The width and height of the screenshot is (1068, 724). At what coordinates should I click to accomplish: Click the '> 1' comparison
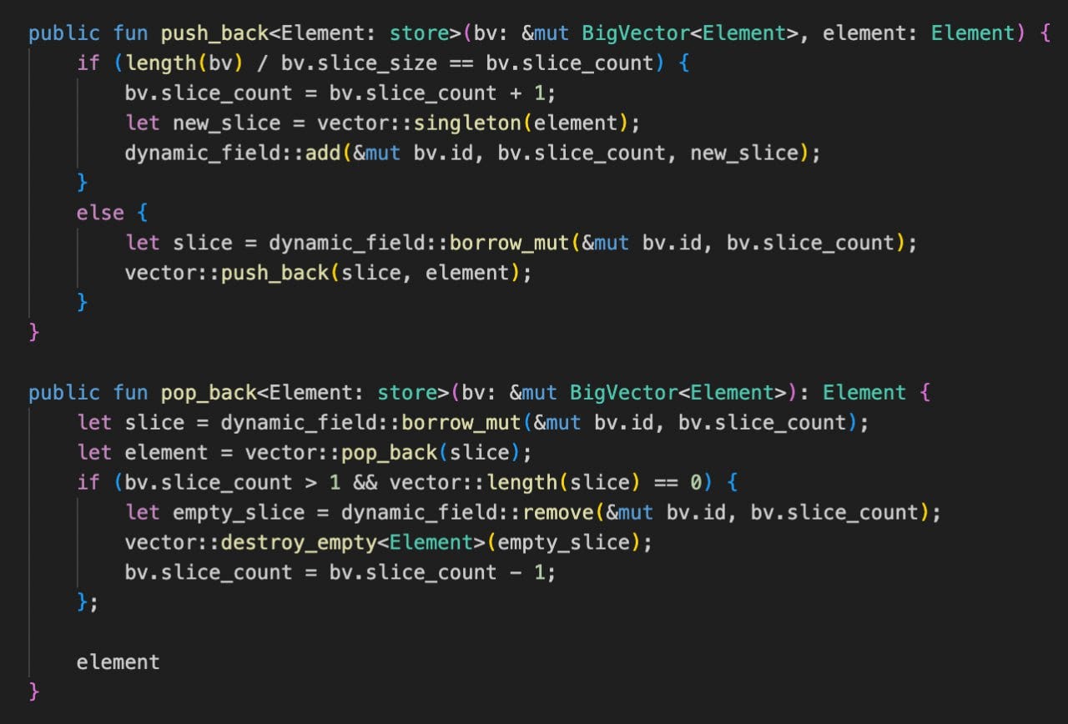tap(322, 483)
